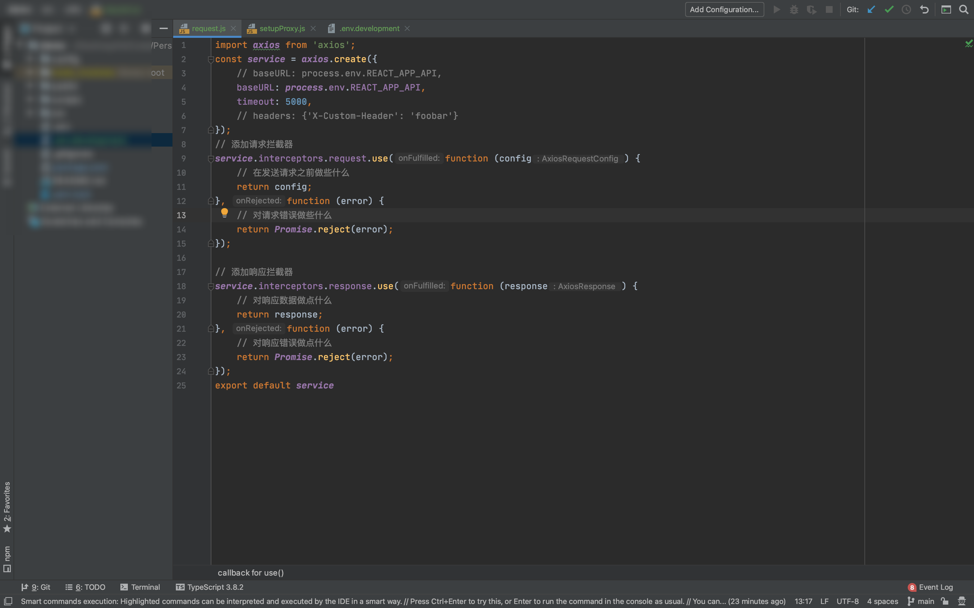The image size is (974, 608).
Task: Click the Git rollback arrow icon
Action: 924,10
